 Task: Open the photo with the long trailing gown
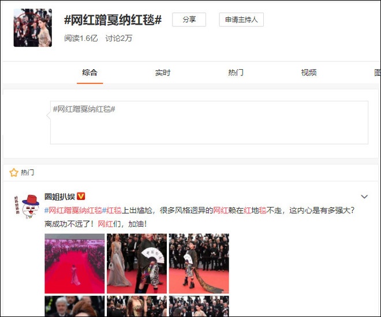point(199,263)
